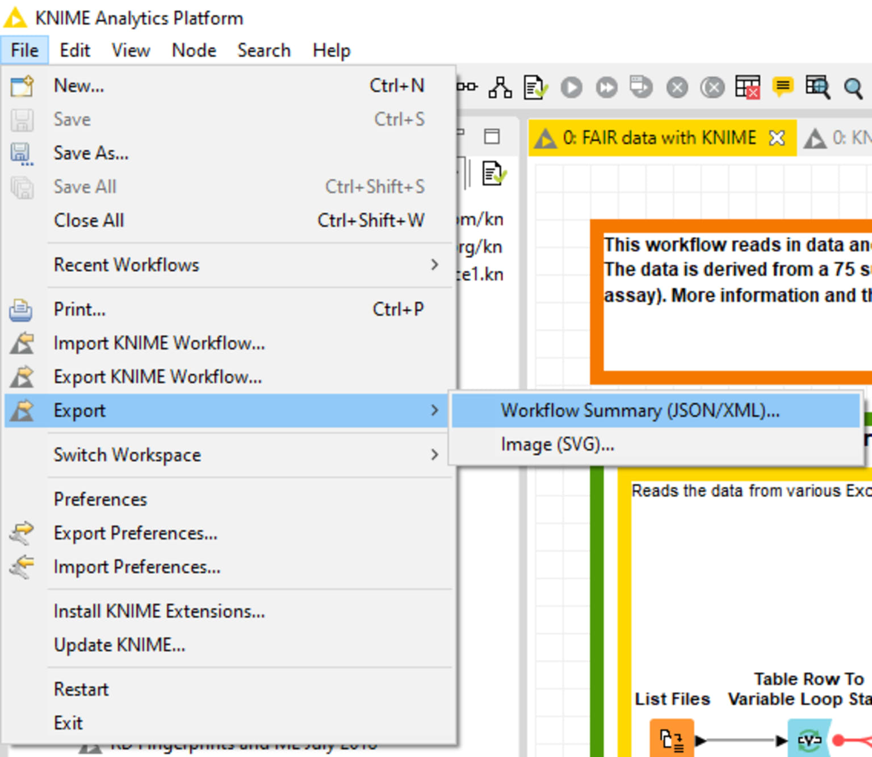Click the Recent Workflows arrow chevron
872x757 pixels.
click(x=434, y=265)
